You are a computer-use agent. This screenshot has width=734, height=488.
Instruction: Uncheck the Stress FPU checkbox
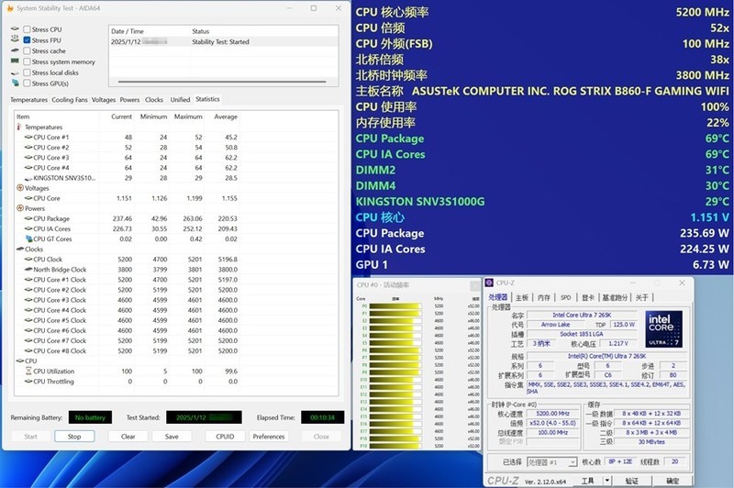click(27, 39)
